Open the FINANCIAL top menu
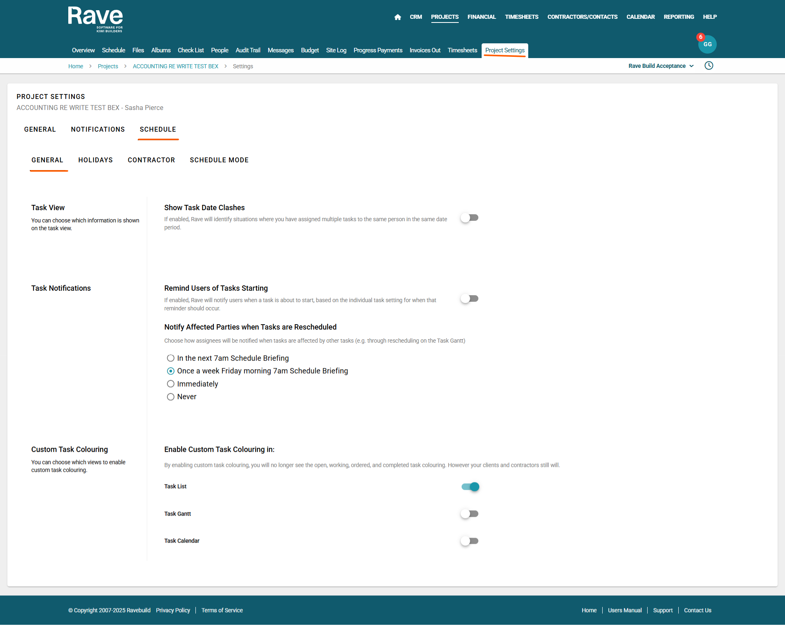785x626 pixels. tap(481, 17)
